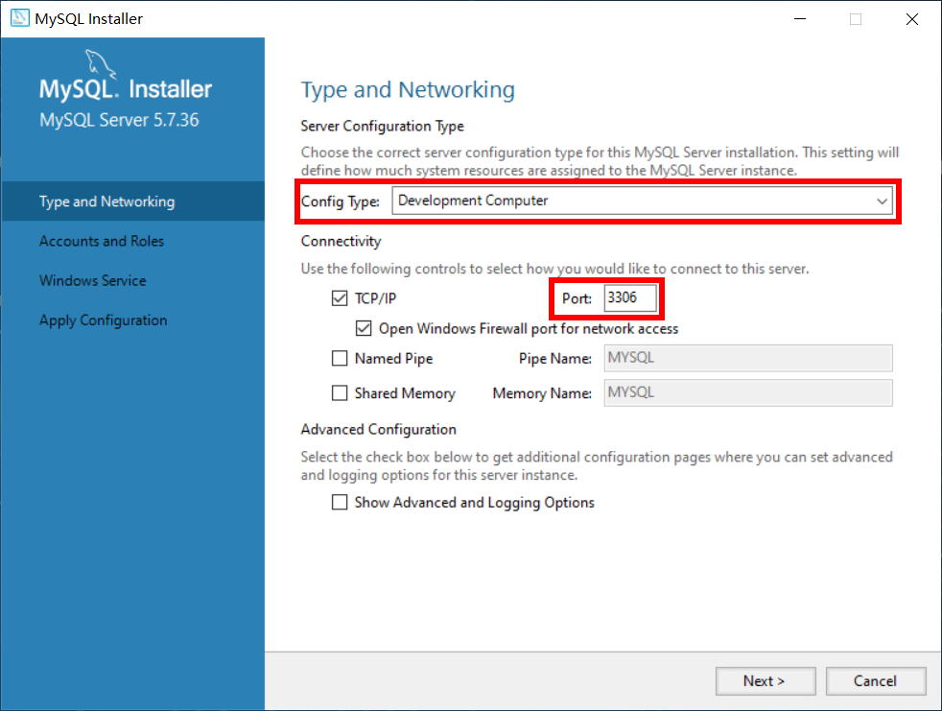Uncheck Open Windows Firewall port option
The width and height of the screenshot is (942, 711).
364,328
